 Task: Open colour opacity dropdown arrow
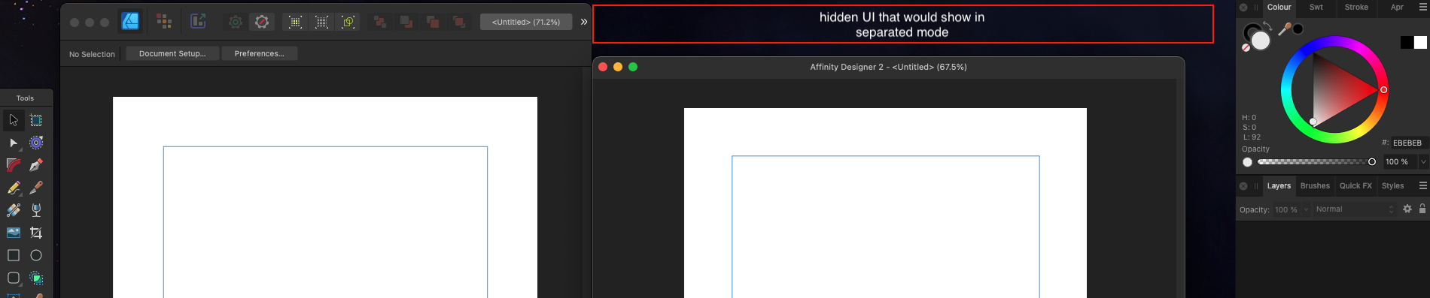pyautogui.click(x=1423, y=161)
